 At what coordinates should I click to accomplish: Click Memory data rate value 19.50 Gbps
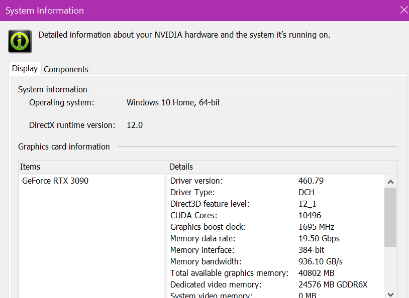point(319,238)
